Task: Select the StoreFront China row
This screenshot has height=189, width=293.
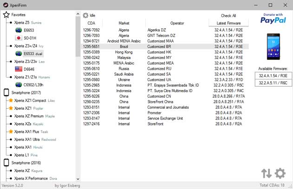Action: point(165,102)
